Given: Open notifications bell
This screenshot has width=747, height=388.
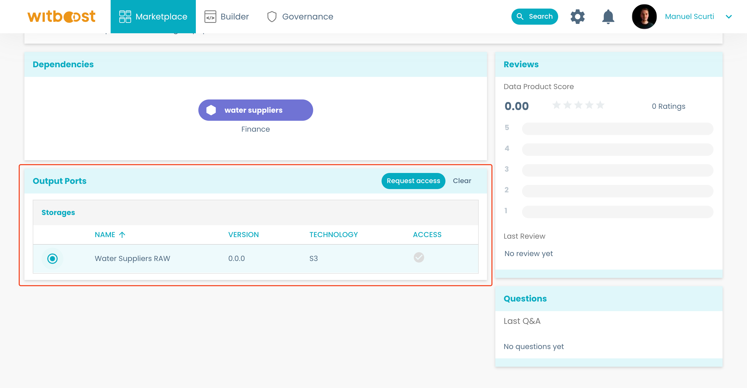Looking at the screenshot, I should tap(608, 17).
